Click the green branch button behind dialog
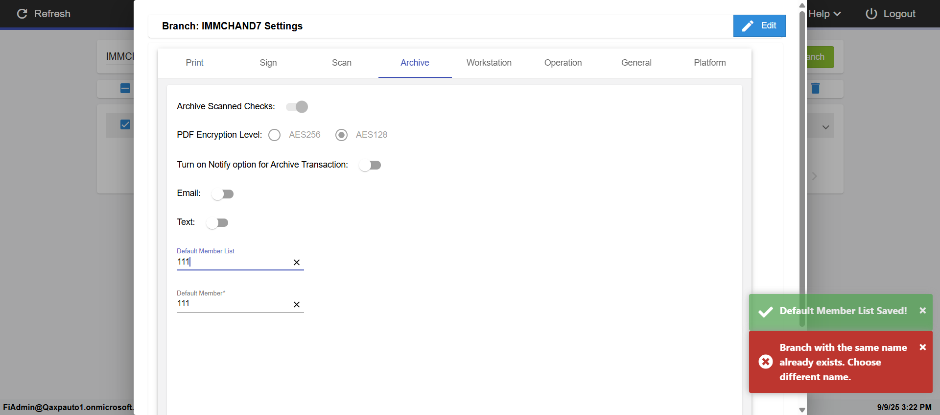This screenshot has height=415, width=940. click(821, 57)
